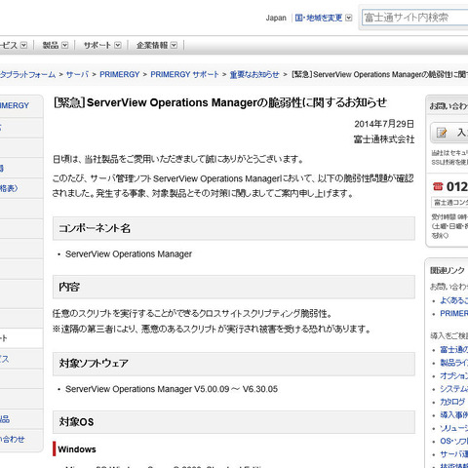
Task: Open 重要なお知らせ breadcrumb link
Action: (254, 74)
